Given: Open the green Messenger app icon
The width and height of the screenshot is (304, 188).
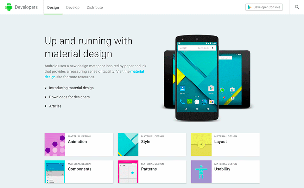Looking at the screenshot, I should (x=189, y=102).
